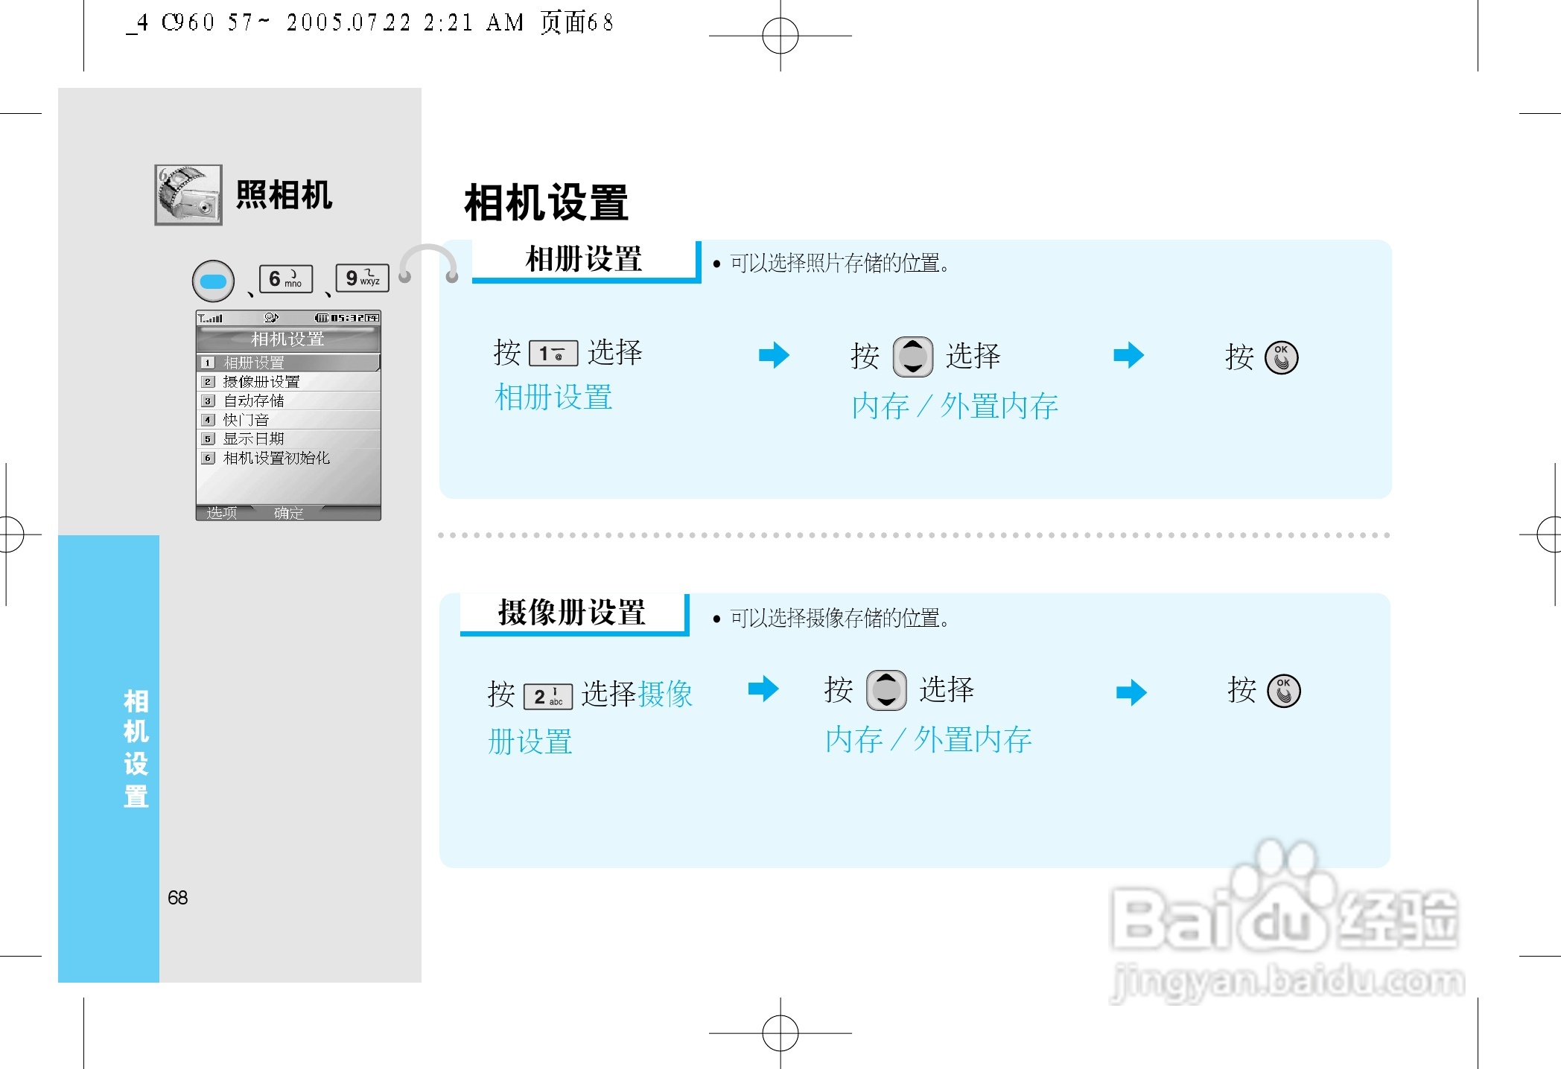Click the 摄像册设置 section header tab
Image resolution: width=1561 pixels, height=1069 pixels.
pyautogui.click(x=572, y=613)
